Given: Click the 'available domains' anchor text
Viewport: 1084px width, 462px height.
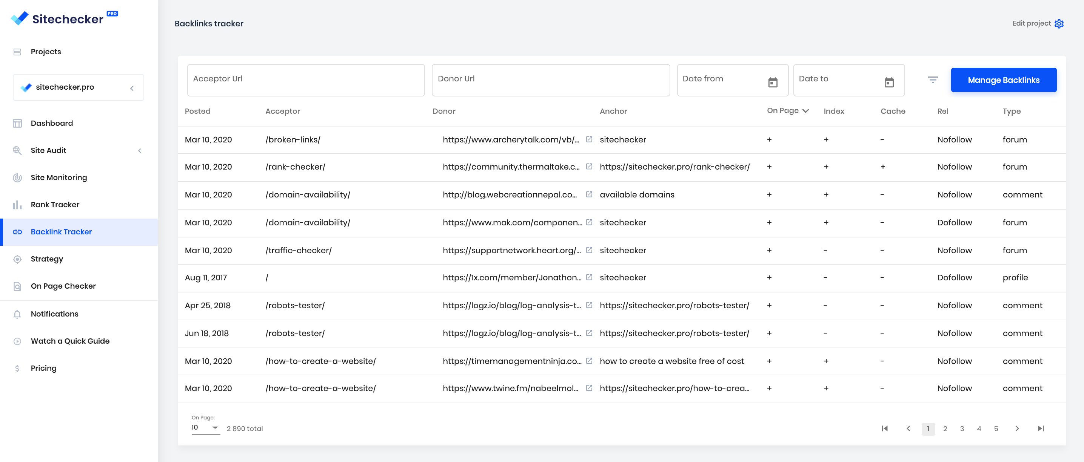Looking at the screenshot, I should tap(637, 194).
